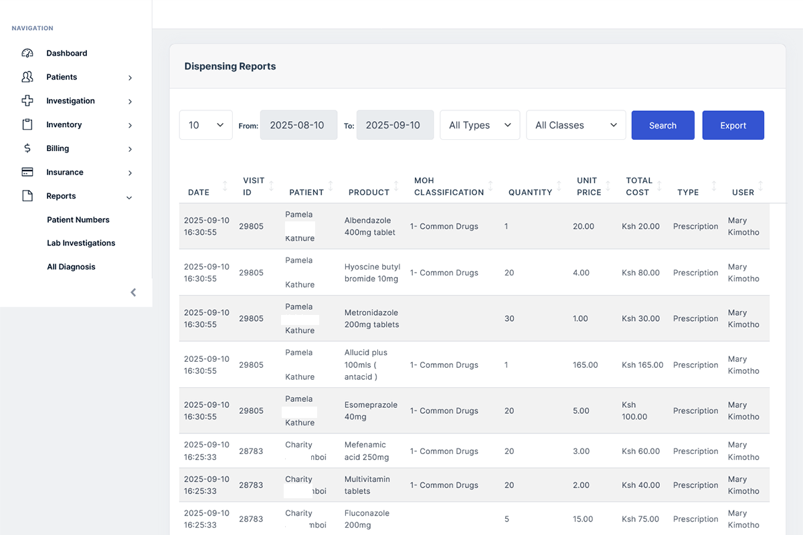Open Inventory using its clipboard icon
This screenshot has width=803, height=535.
[x=27, y=124]
